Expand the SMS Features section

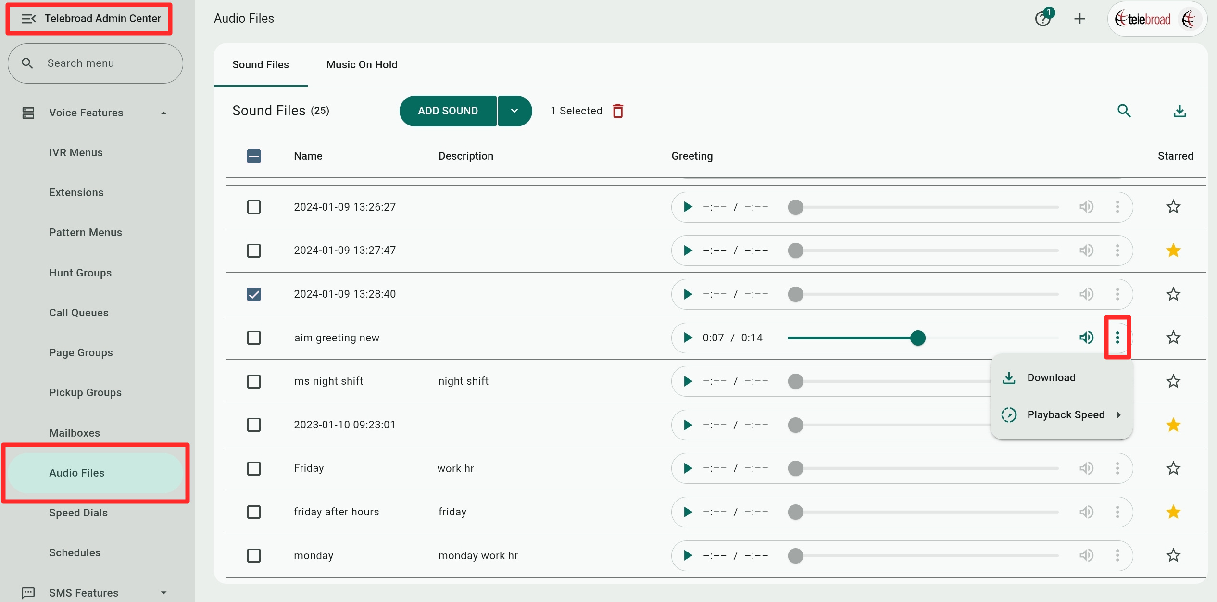coord(163,593)
